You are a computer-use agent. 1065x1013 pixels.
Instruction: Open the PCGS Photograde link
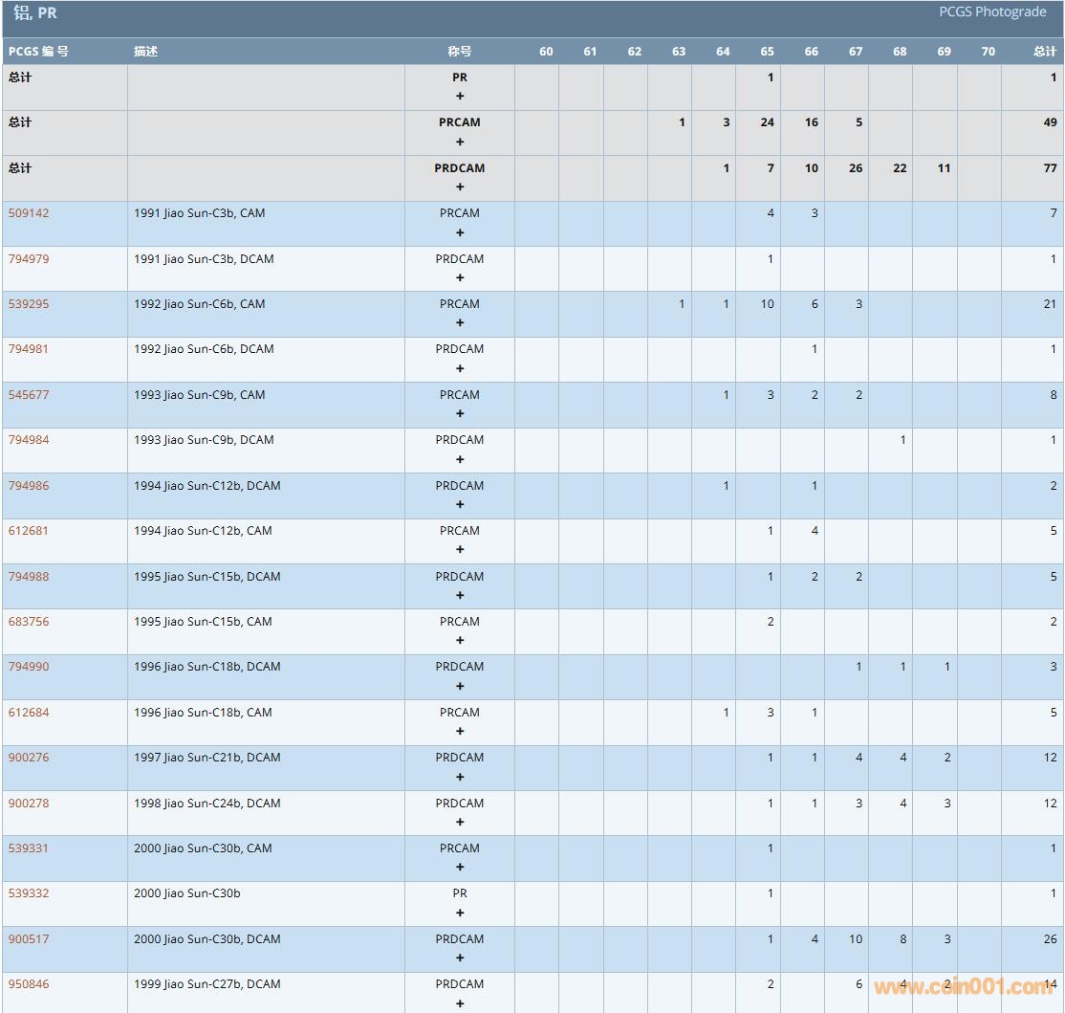[x=992, y=12]
